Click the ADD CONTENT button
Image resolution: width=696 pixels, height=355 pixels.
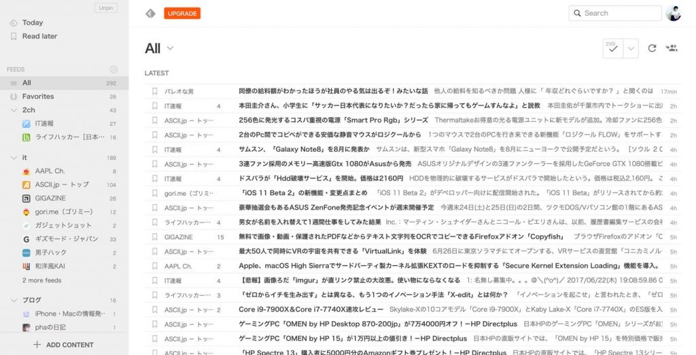(x=63, y=345)
